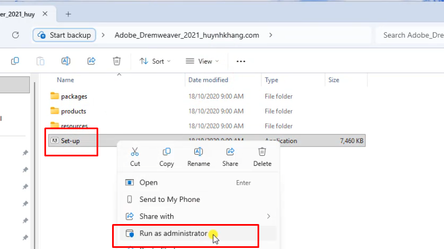This screenshot has width=444, height=249.
Task: Expand chevron after folder breadcrumb
Action: tap(271, 35)
